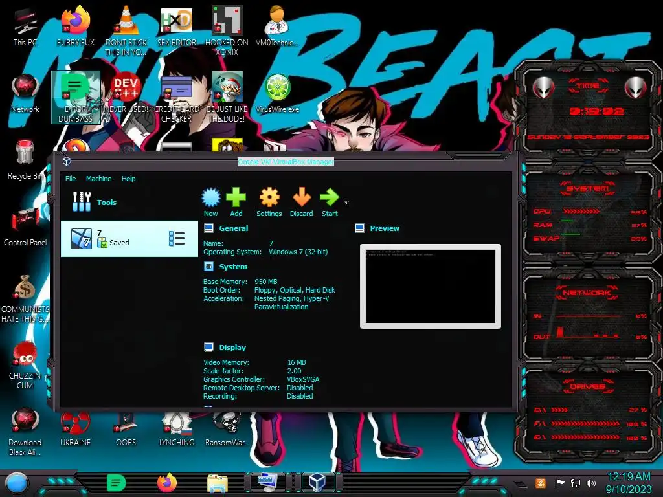Click the Windows Start orb

[17, 483]
